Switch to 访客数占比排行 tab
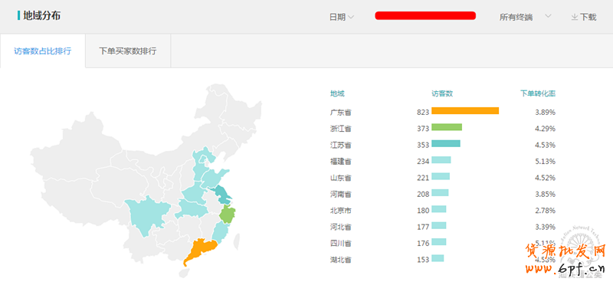The image size is (613, 285). click(43, 51)
